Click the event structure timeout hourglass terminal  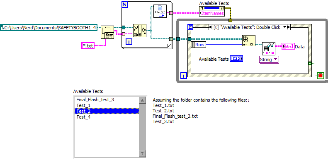pos(190,27)
